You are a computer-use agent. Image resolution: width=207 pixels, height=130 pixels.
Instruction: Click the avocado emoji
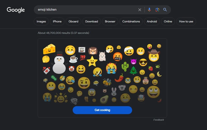(x=104, y=99)
